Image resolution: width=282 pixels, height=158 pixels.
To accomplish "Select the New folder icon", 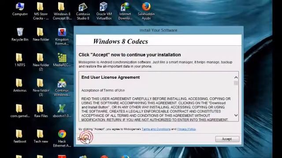I will 41,35.
